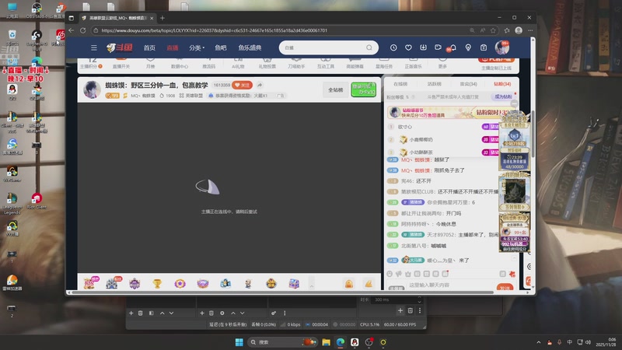Click the 直播开关 streaming switch
622x350 pixels.
pyautogui.click(x=121, y=64)
